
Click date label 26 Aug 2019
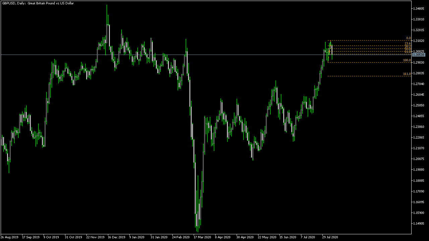pyautogui.click(x=10, y=237)
